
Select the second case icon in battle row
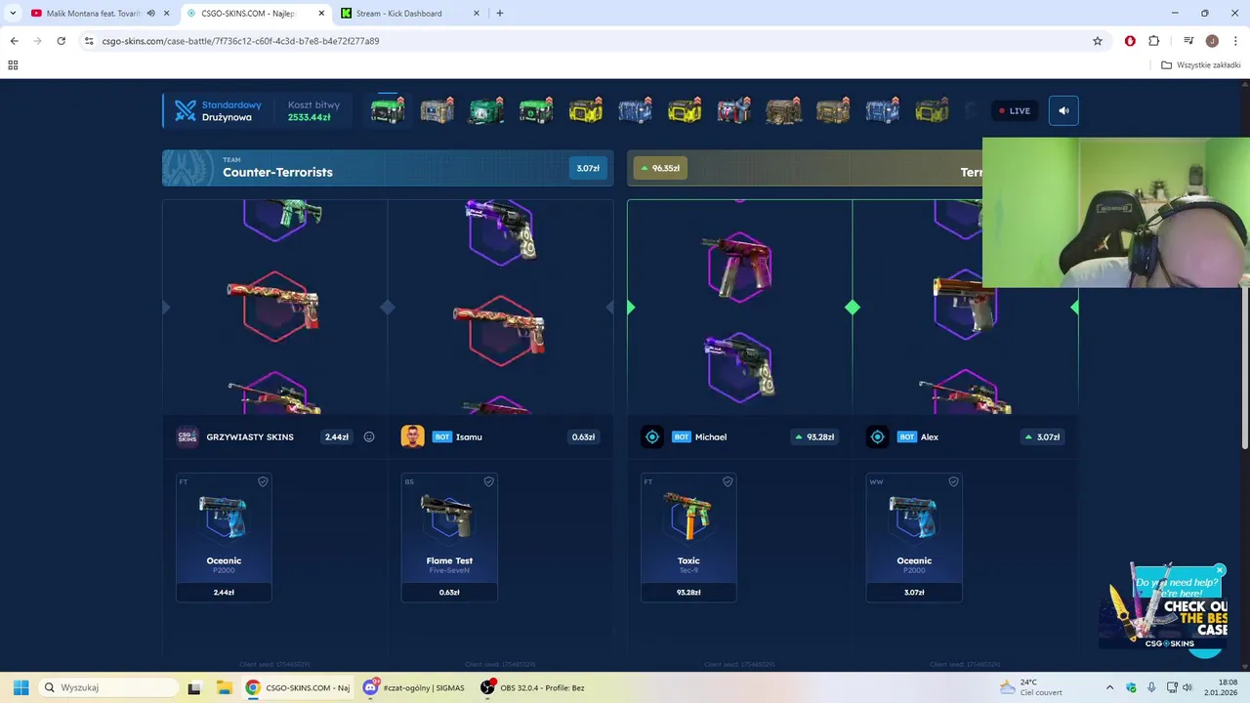click(x=437, y=110)
